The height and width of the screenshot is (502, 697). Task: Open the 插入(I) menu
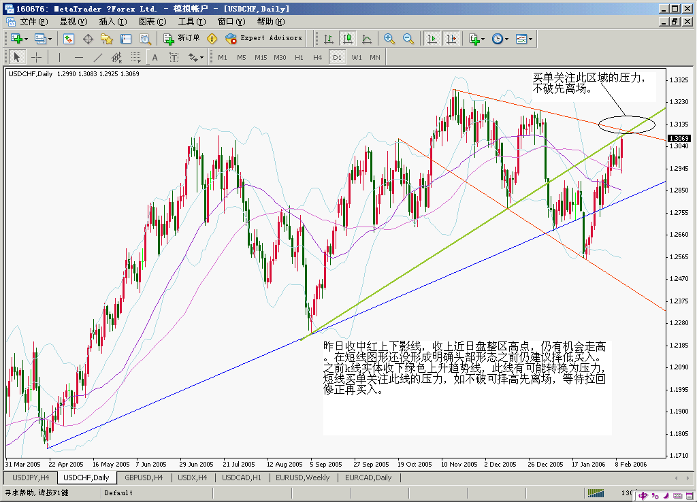click(x=113, y=21)
